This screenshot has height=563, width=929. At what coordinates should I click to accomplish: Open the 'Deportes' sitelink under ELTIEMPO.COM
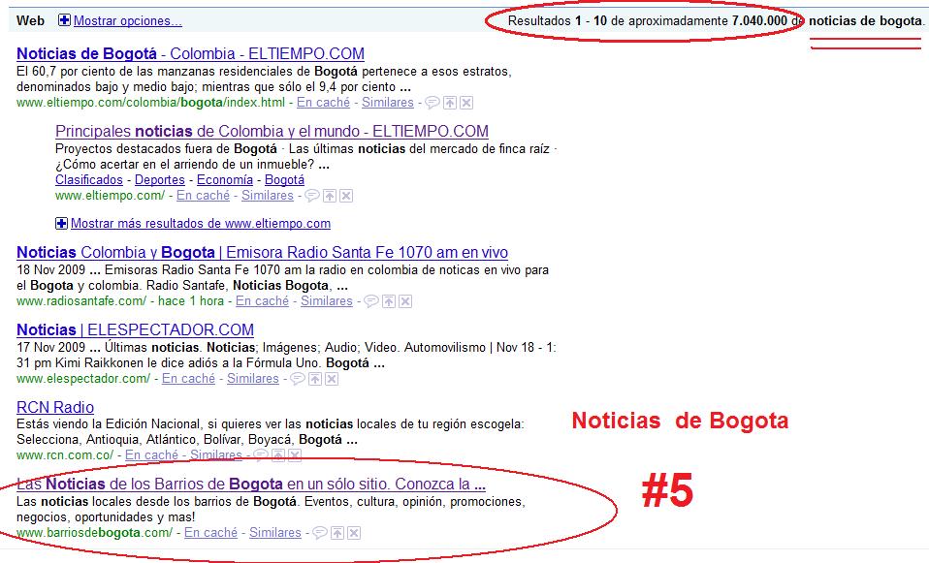tap(159, 180)
